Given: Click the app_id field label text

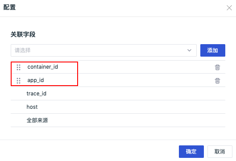Looking at the screenshot, I should pos(36,80).
